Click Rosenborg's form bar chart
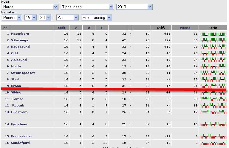This screenshot has width=229, height=148. tap(213, 34)
